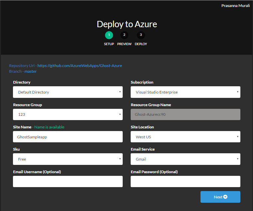Click the step 2 Preview circle
This screenshot has width=253, height=211.
tap(124, 35)
